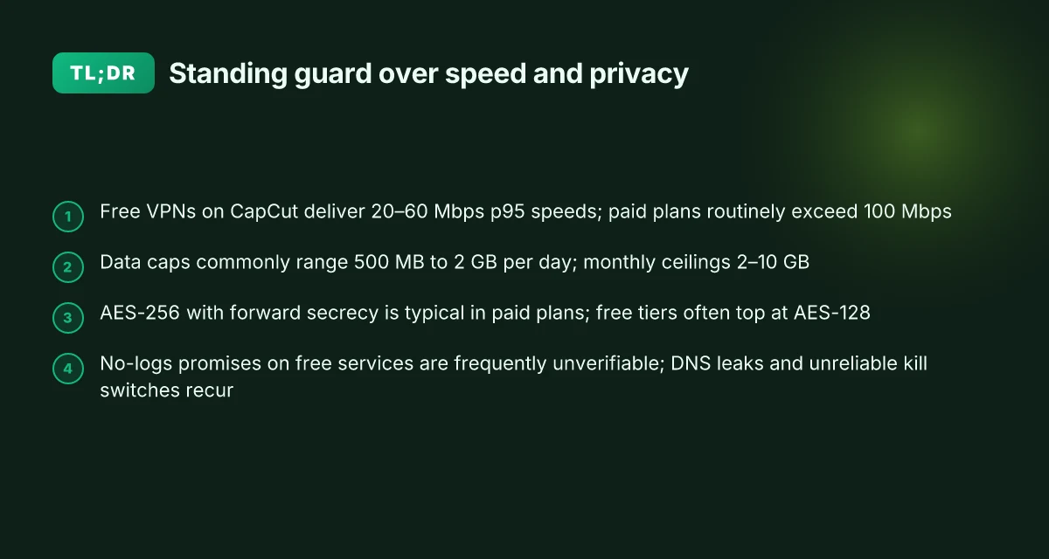This screenshot has height=559, width=1049.
Task: Click the switches recur wrapped line
Action: coord(167,390)
